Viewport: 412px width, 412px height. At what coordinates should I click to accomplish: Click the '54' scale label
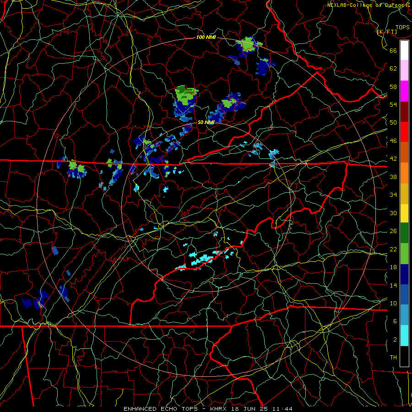tap(393, 104)
